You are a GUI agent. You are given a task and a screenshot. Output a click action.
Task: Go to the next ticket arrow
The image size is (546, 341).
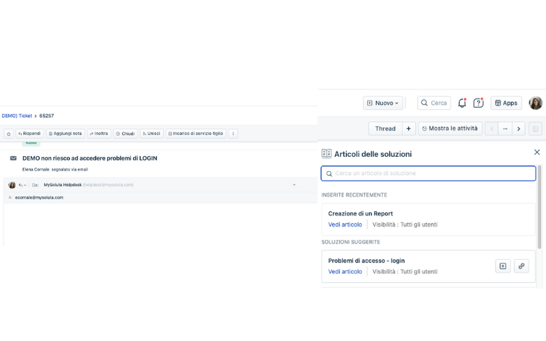[519, 129]
